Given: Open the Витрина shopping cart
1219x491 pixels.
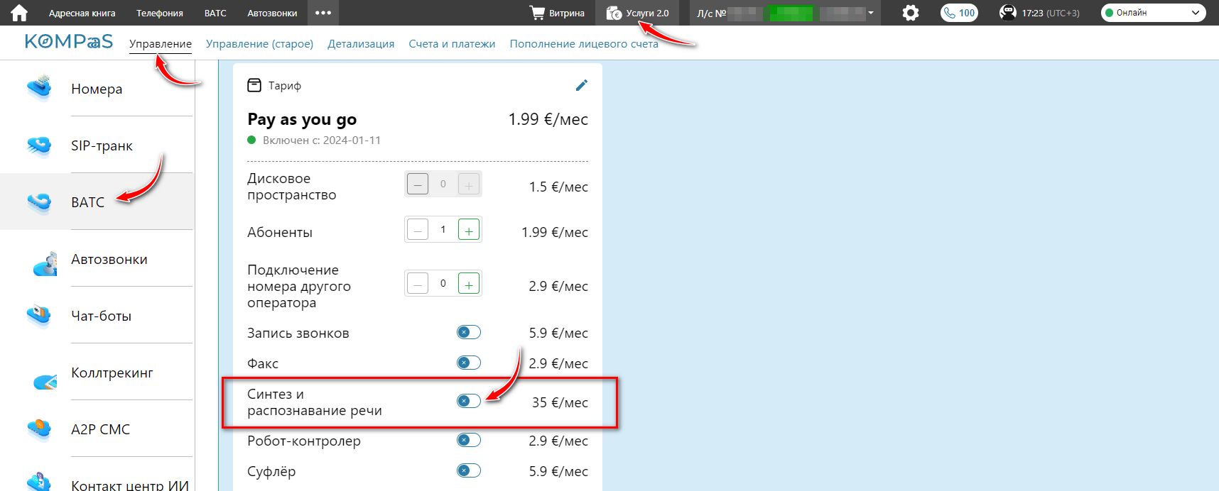Looking at the screenshot, I should click(x=556, y=13).
